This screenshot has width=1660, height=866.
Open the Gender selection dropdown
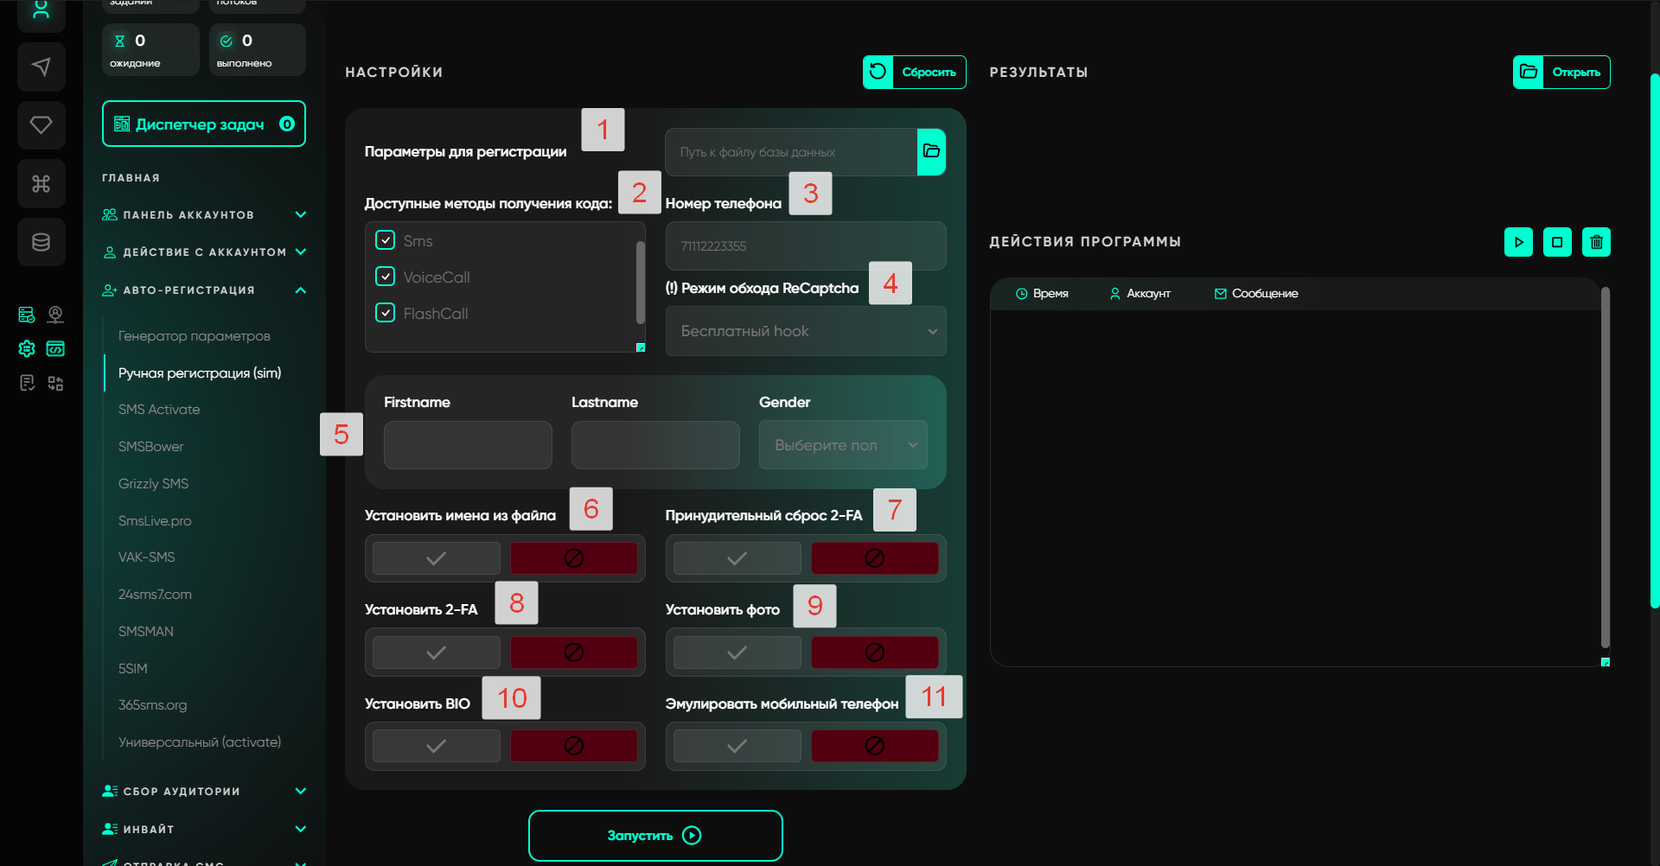click(x=843, y=445)
